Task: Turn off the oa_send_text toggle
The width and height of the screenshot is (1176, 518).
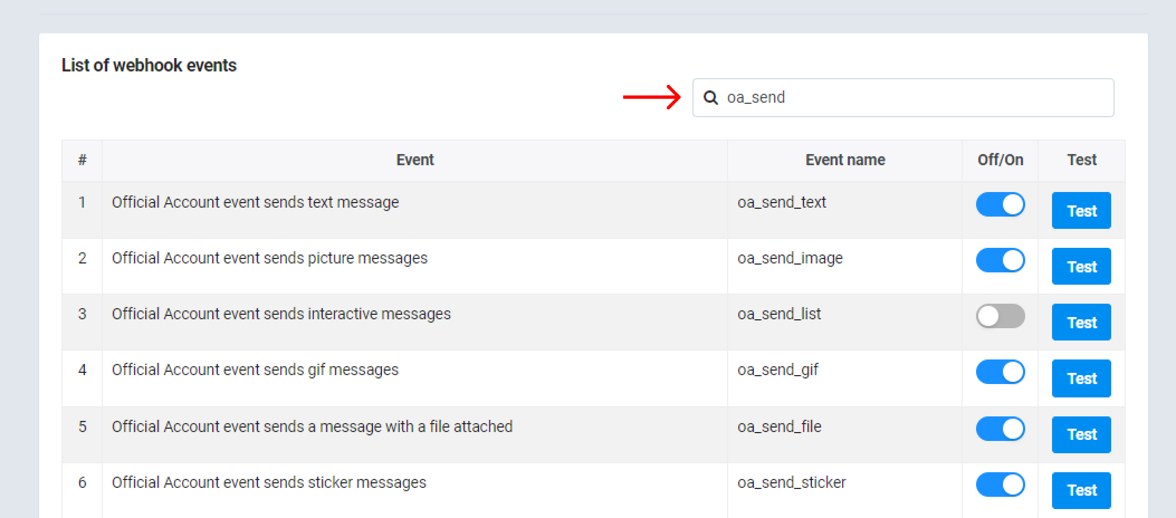Action: (1000, 204)
